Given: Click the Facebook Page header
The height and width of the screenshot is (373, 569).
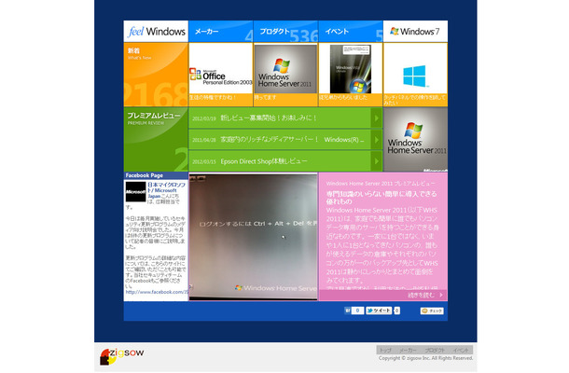Looking at the screenshot, I should coord(156,175).
